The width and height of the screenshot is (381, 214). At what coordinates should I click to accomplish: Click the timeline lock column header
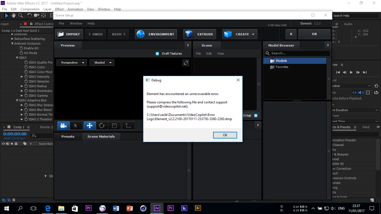pos(16,144)
